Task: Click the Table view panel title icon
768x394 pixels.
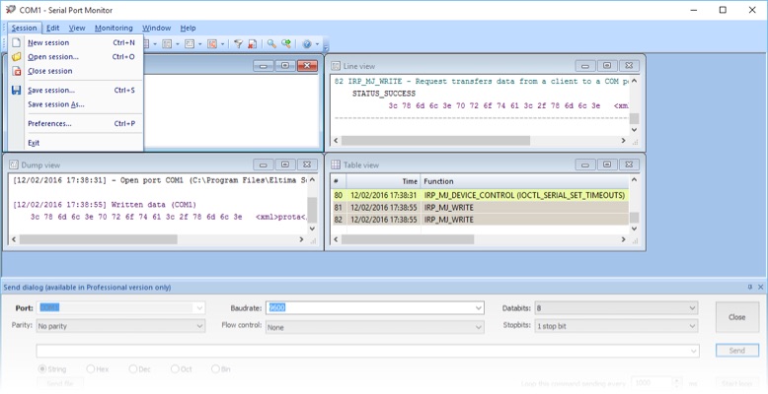Action: tap(336, 164)
